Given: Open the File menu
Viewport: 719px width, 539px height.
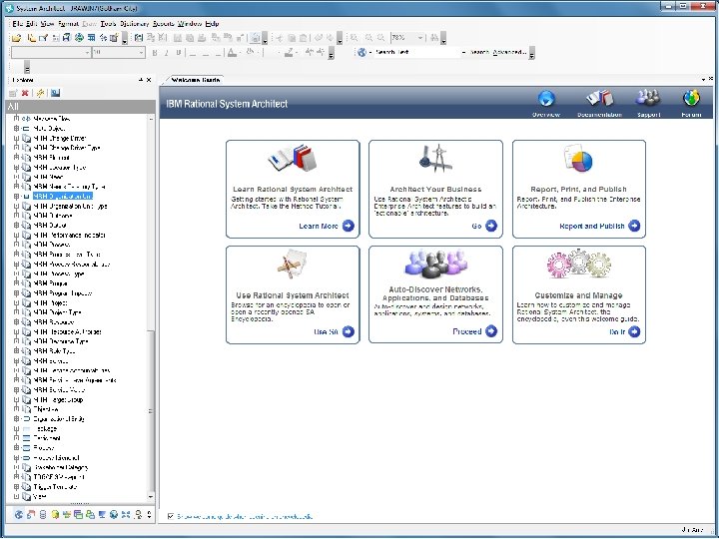Looking at the screenshot, I should 17,23.
